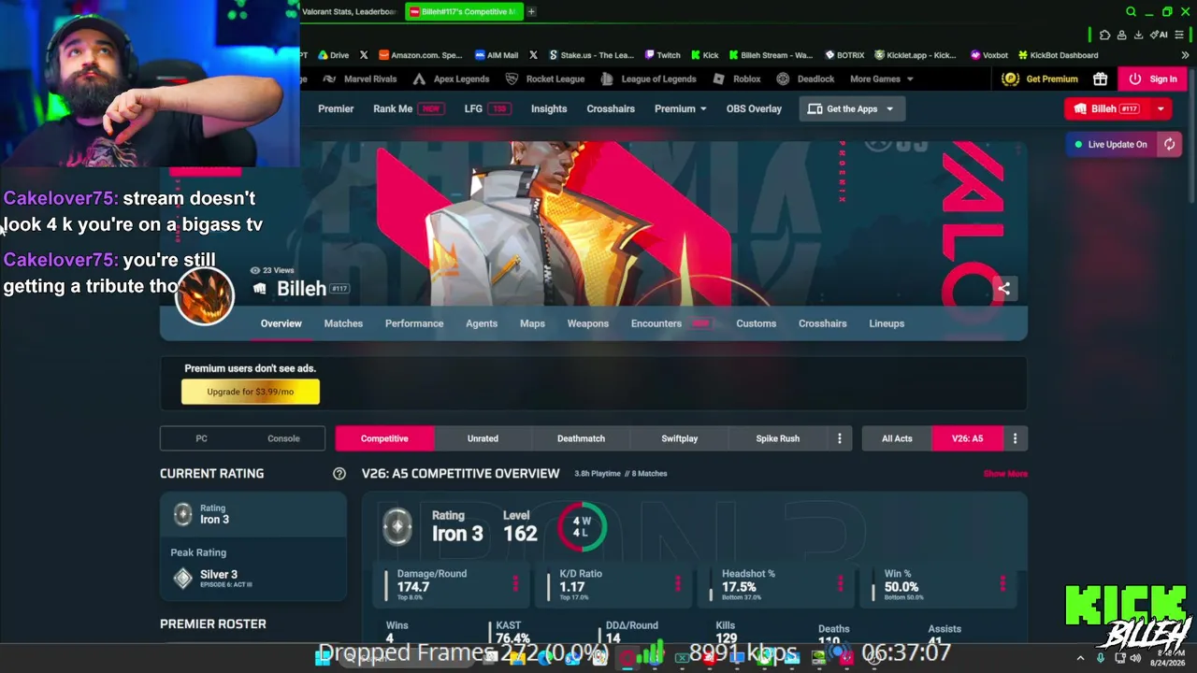
Task: Click the Sign In button
Action: pyautogui.click(x=1153, y=79)
